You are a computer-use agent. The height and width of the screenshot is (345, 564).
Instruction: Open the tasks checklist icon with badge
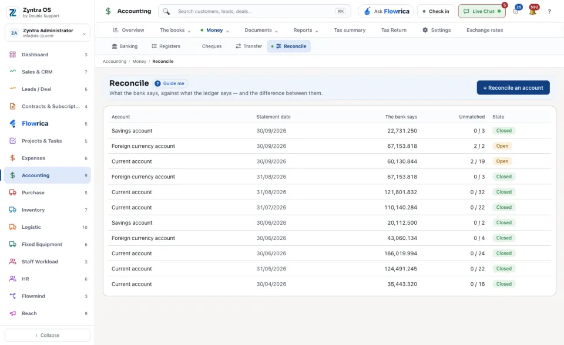(x=516, y=11)
